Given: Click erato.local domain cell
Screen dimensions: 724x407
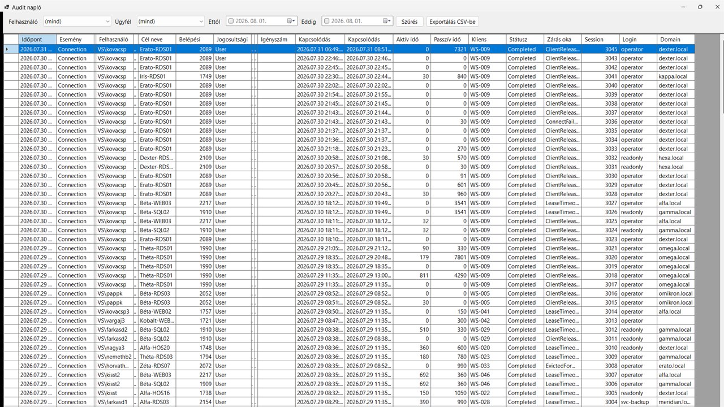Looking at the screenshot, I should coord(676,366).
